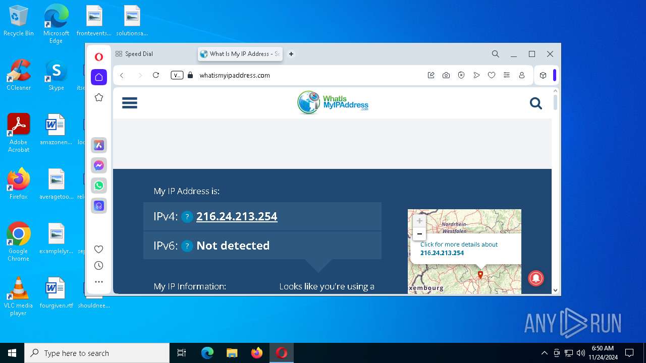
Task: Open the Opera main menu logo
Action: click(x=99, y=57)
